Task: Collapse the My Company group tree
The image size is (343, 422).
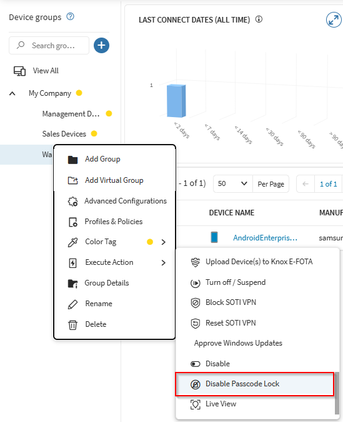Action: tap(12, 93)
